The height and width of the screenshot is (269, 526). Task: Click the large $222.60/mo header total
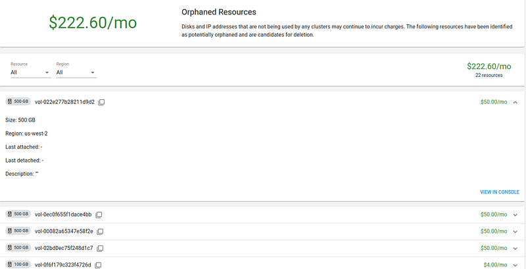pos(93,23)
